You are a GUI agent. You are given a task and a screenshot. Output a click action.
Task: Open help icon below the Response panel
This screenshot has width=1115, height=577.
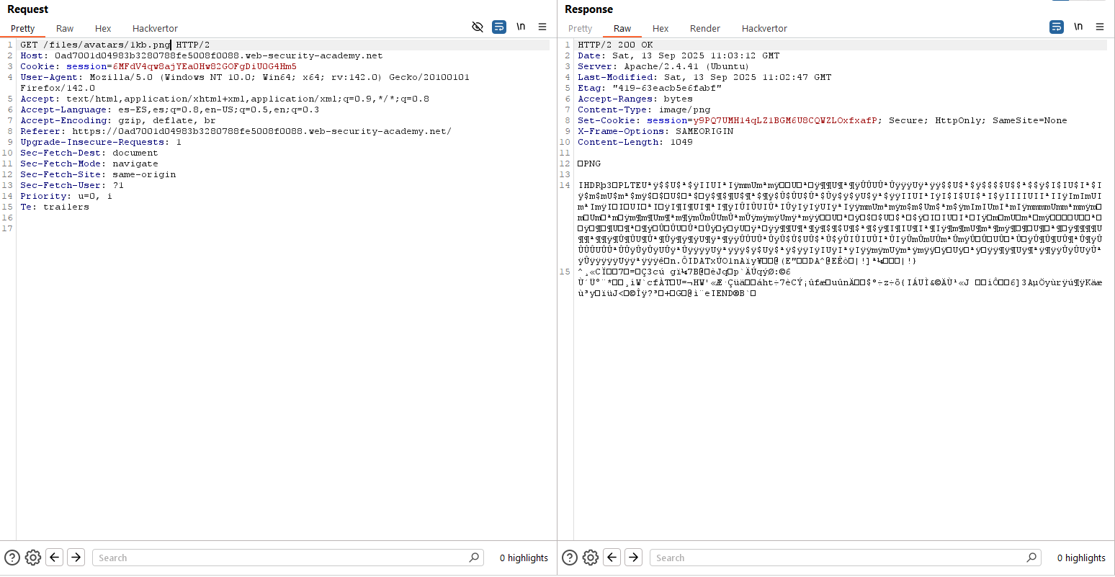(x=570, y=558)
